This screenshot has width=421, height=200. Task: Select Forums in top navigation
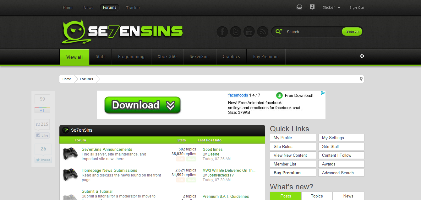110,8
